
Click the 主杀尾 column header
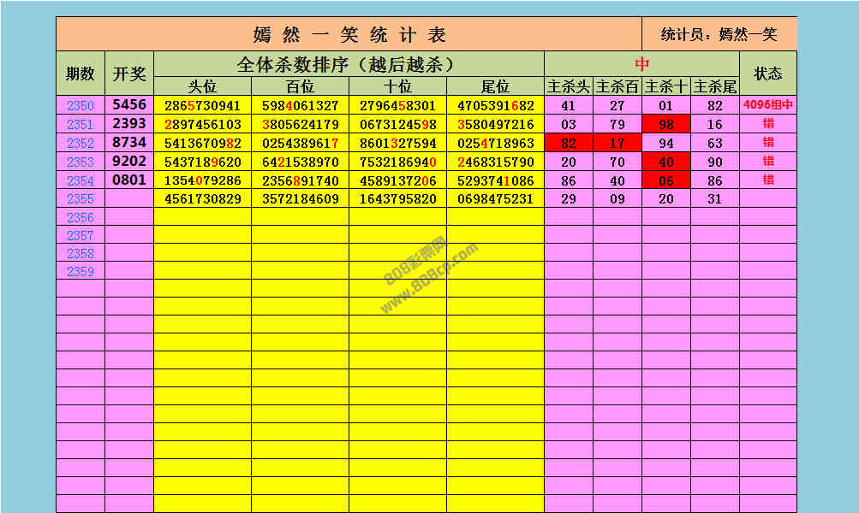[715, 86]
